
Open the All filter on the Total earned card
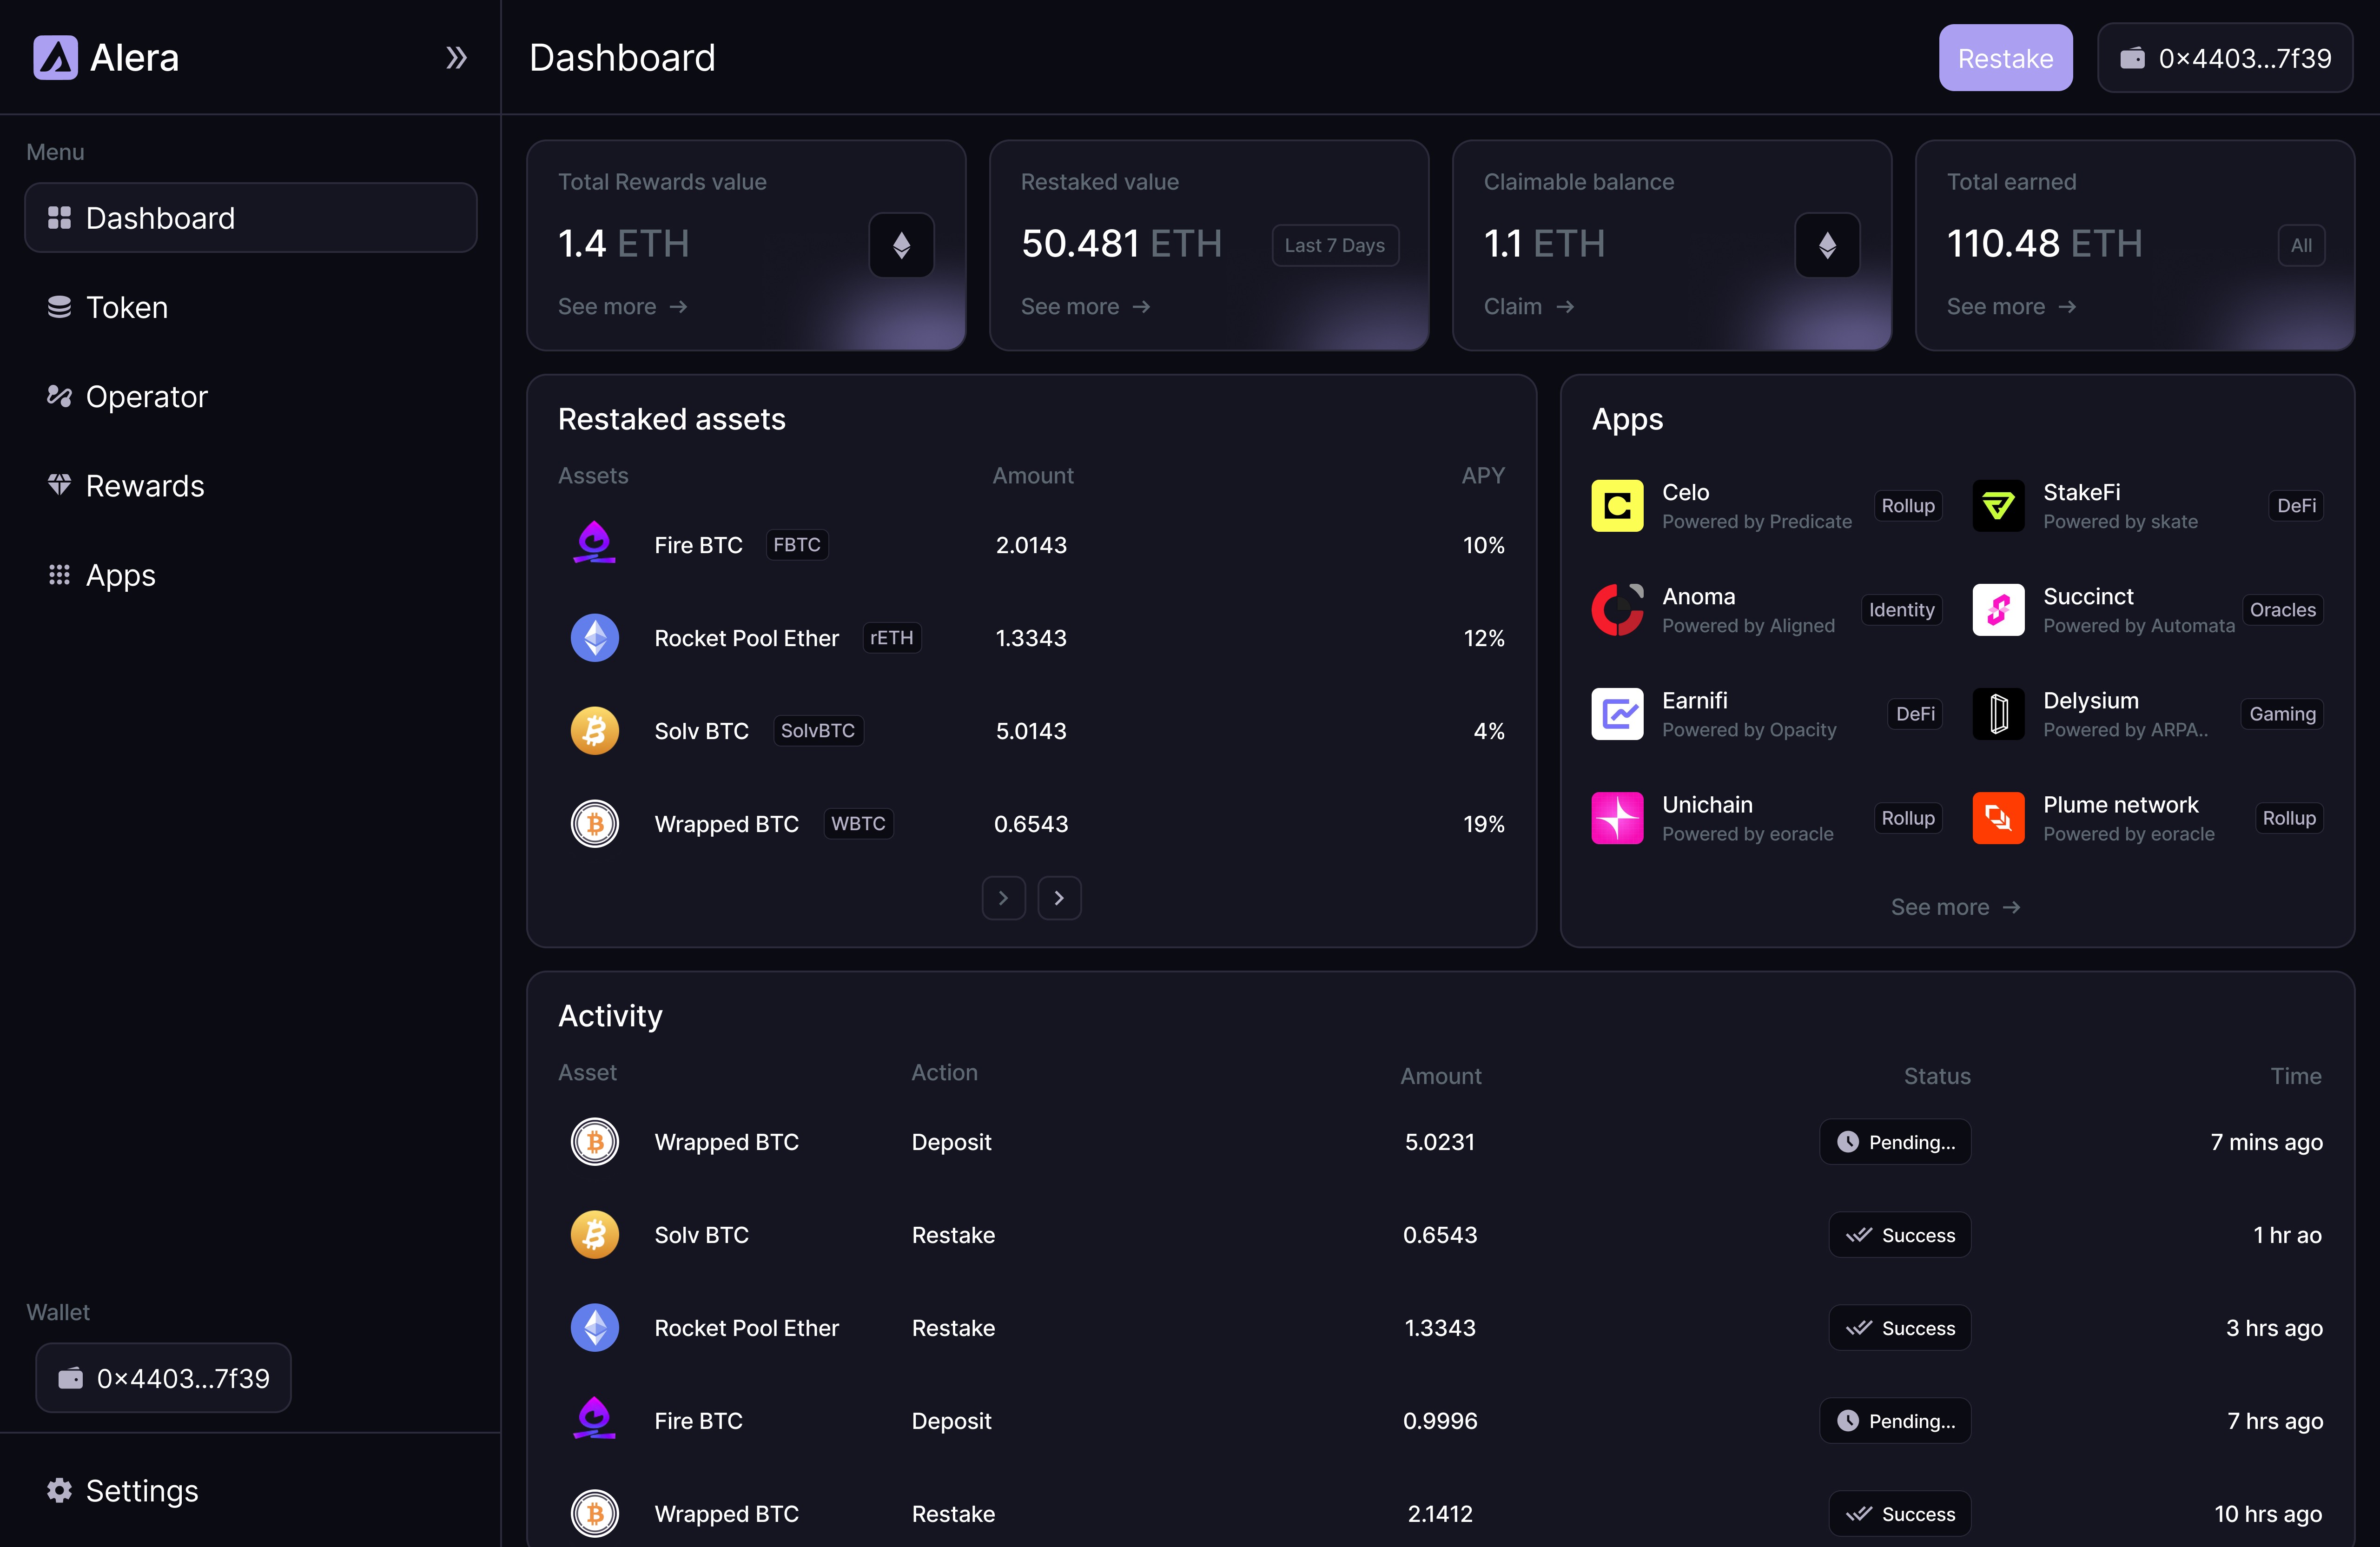pos(2301,245)
